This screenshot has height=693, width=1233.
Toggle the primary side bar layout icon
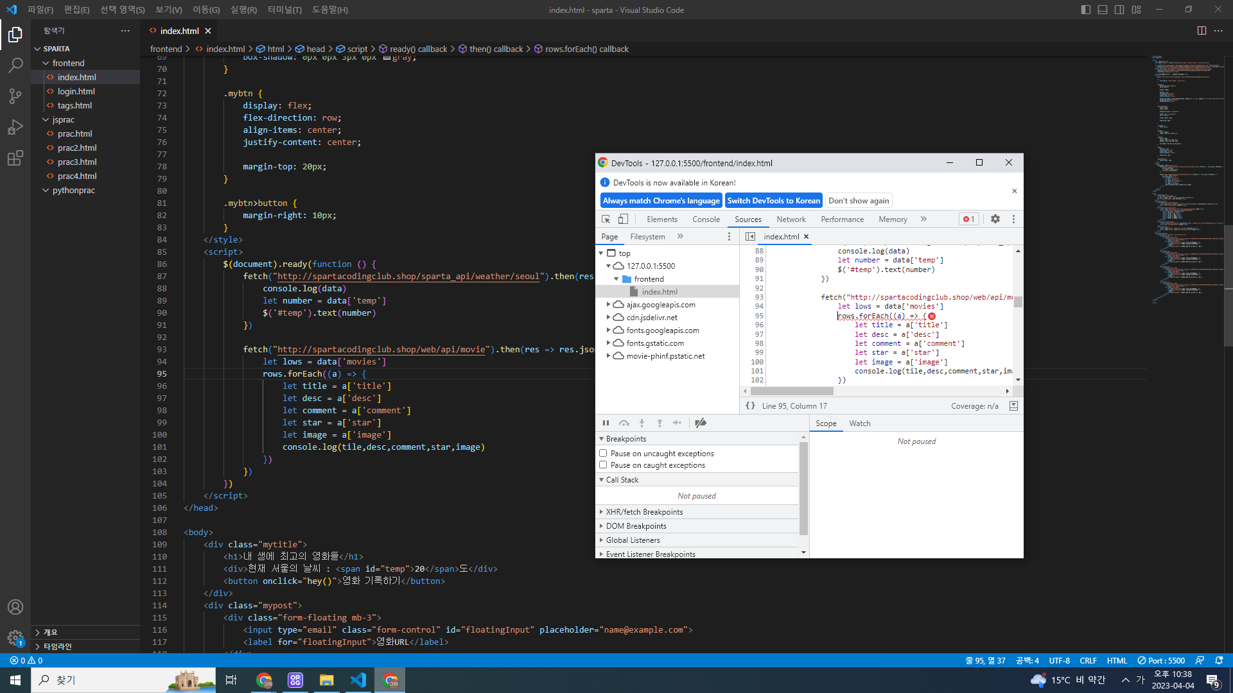coord(1086,10)
